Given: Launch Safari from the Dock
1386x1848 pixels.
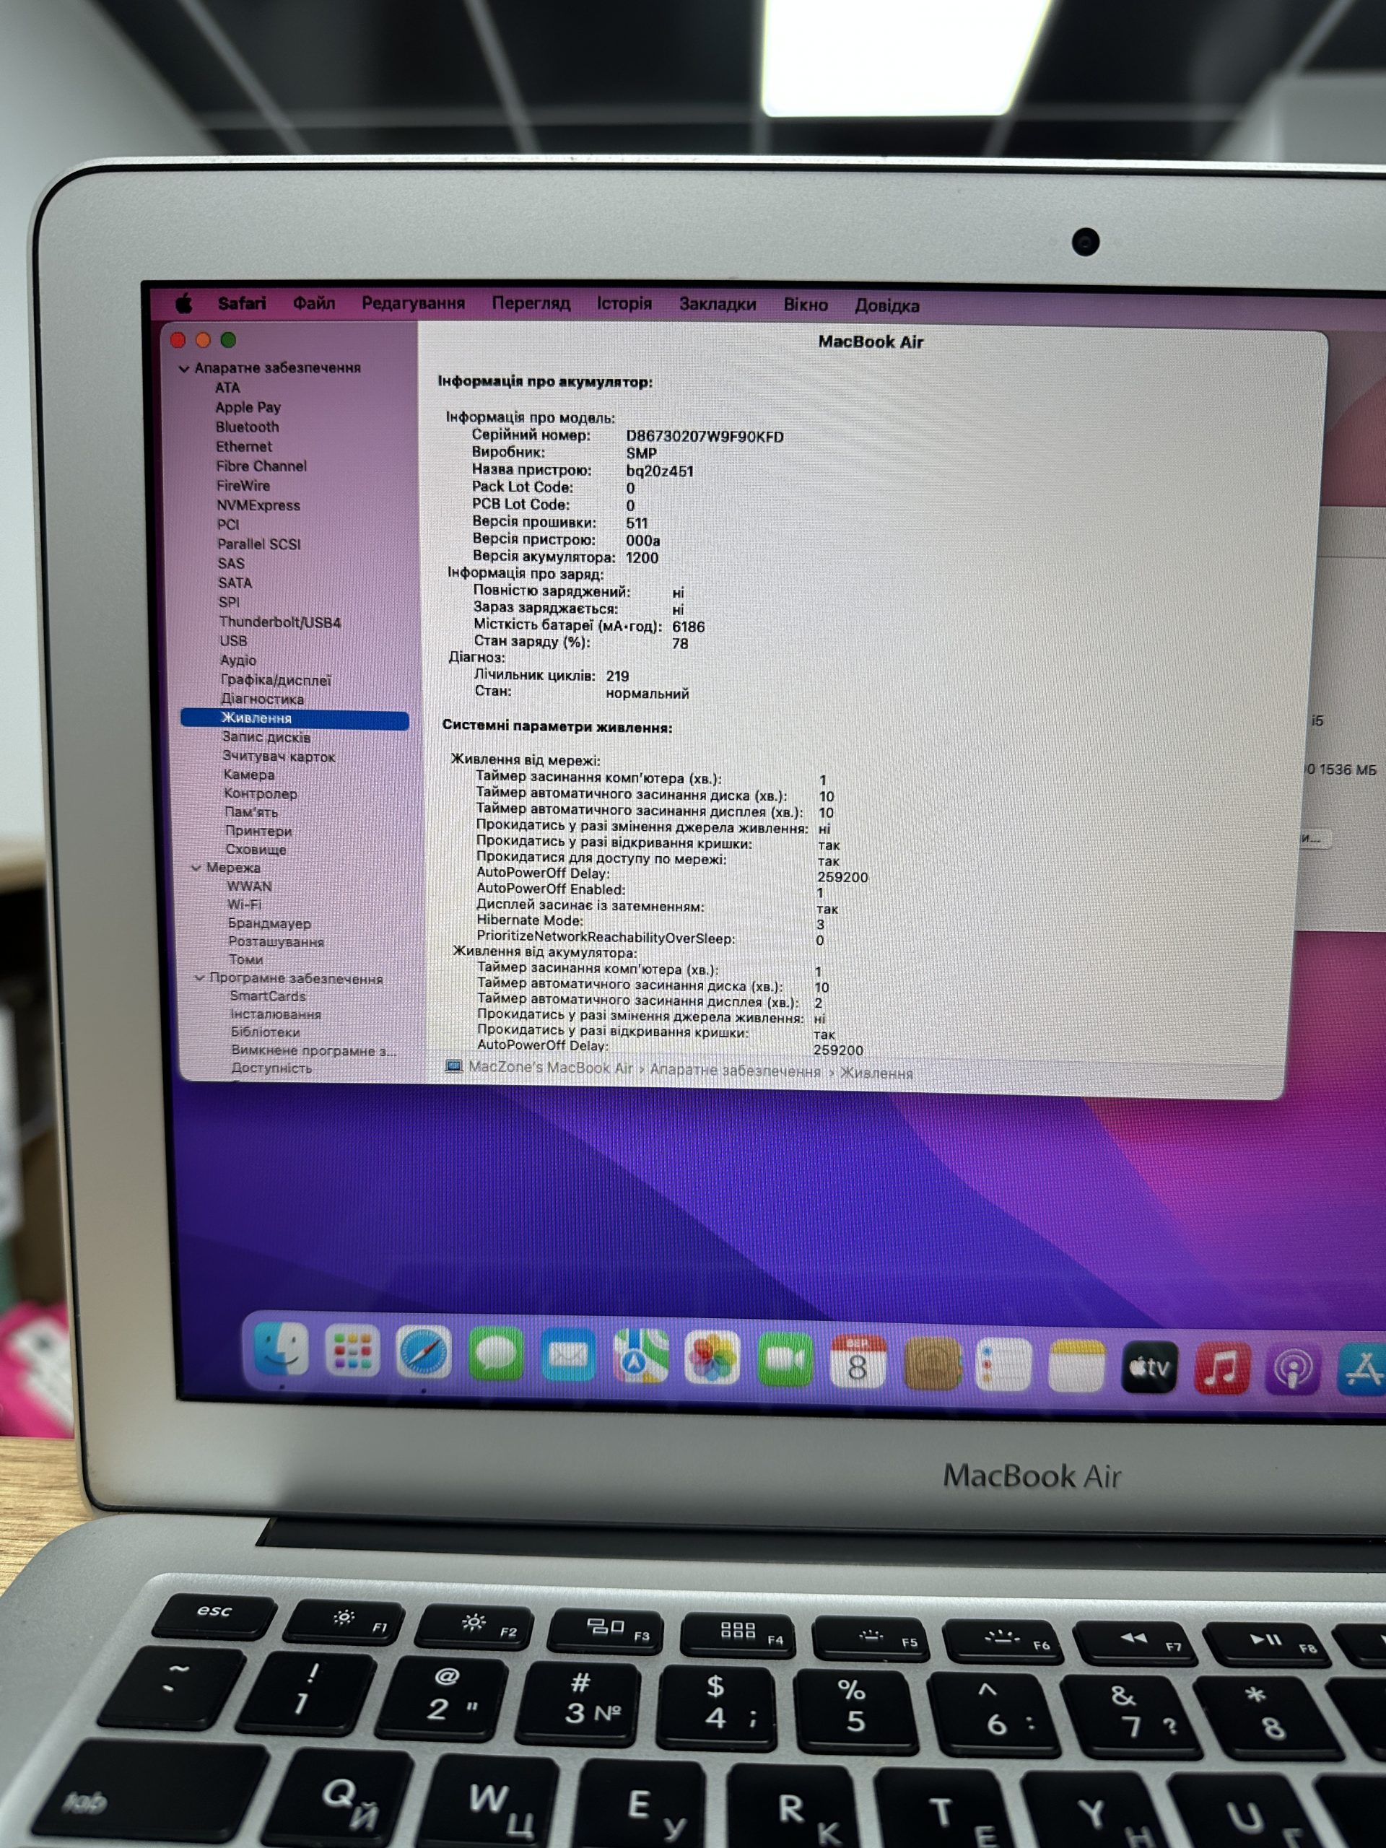Looking at the screenshot, I should point(424,1353).
